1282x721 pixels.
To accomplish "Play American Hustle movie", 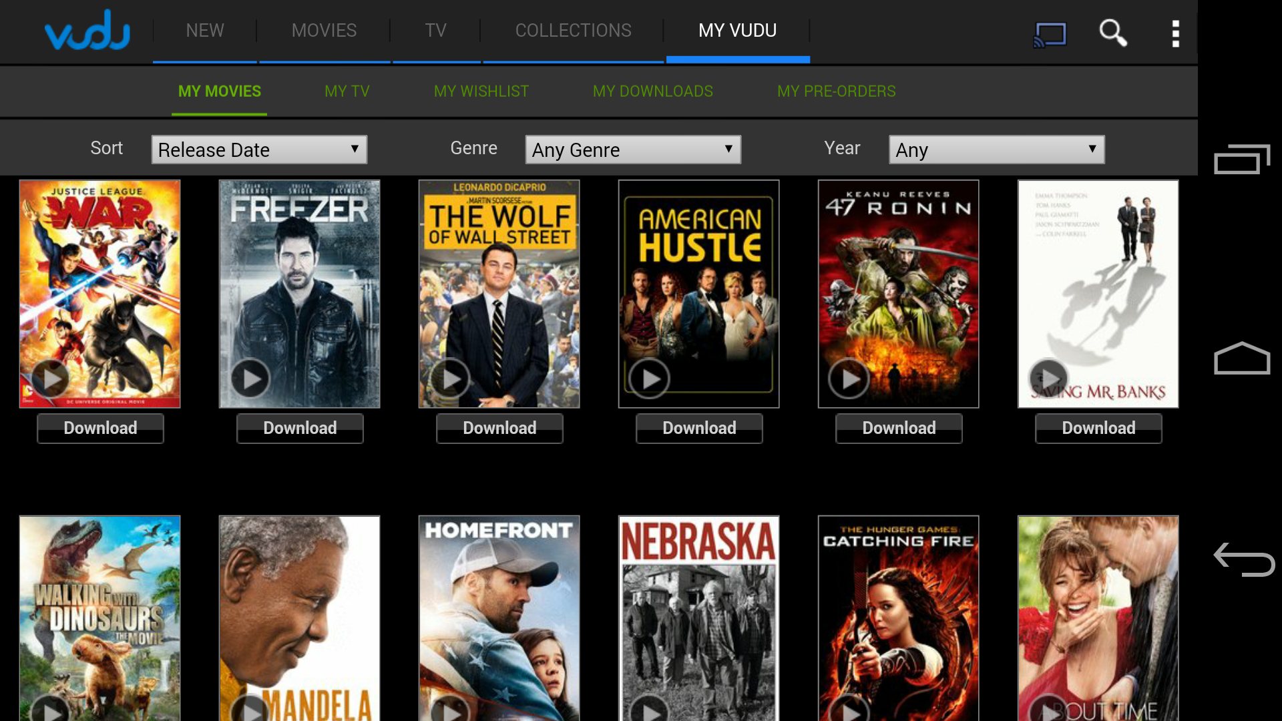I will click(x=649, y=379).
